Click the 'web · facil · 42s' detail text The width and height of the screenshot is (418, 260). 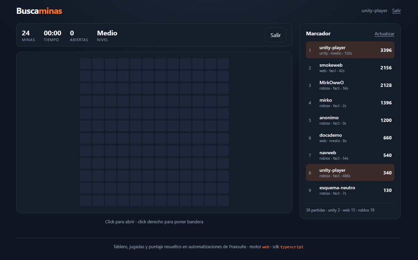click(332, 71)
